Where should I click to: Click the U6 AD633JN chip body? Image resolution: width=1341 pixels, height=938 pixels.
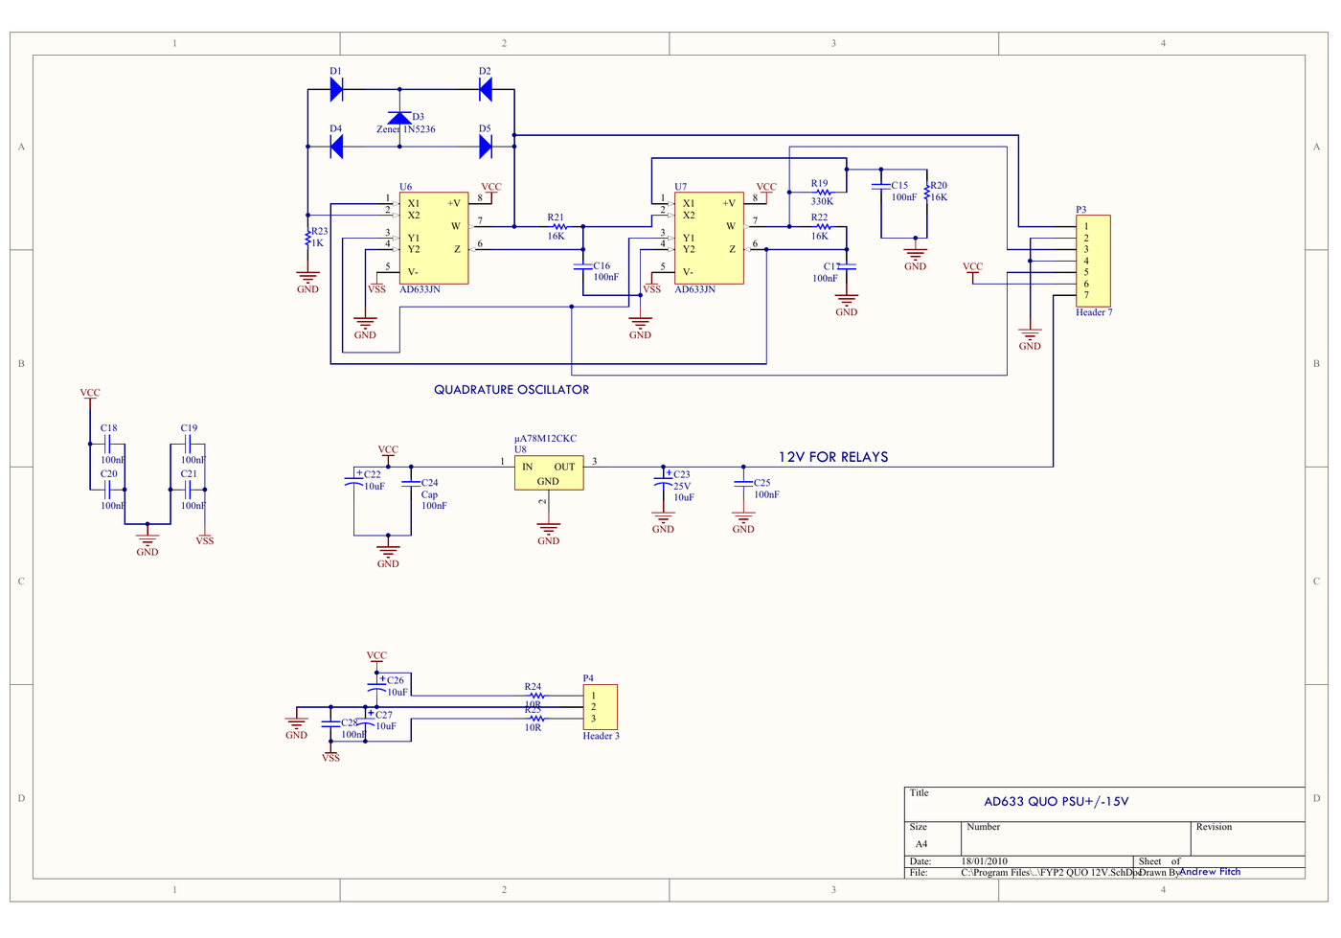434,238
